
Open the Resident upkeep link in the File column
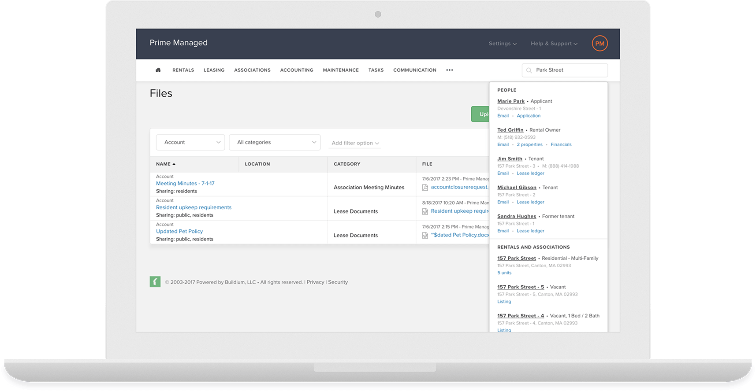coord(460,211)
